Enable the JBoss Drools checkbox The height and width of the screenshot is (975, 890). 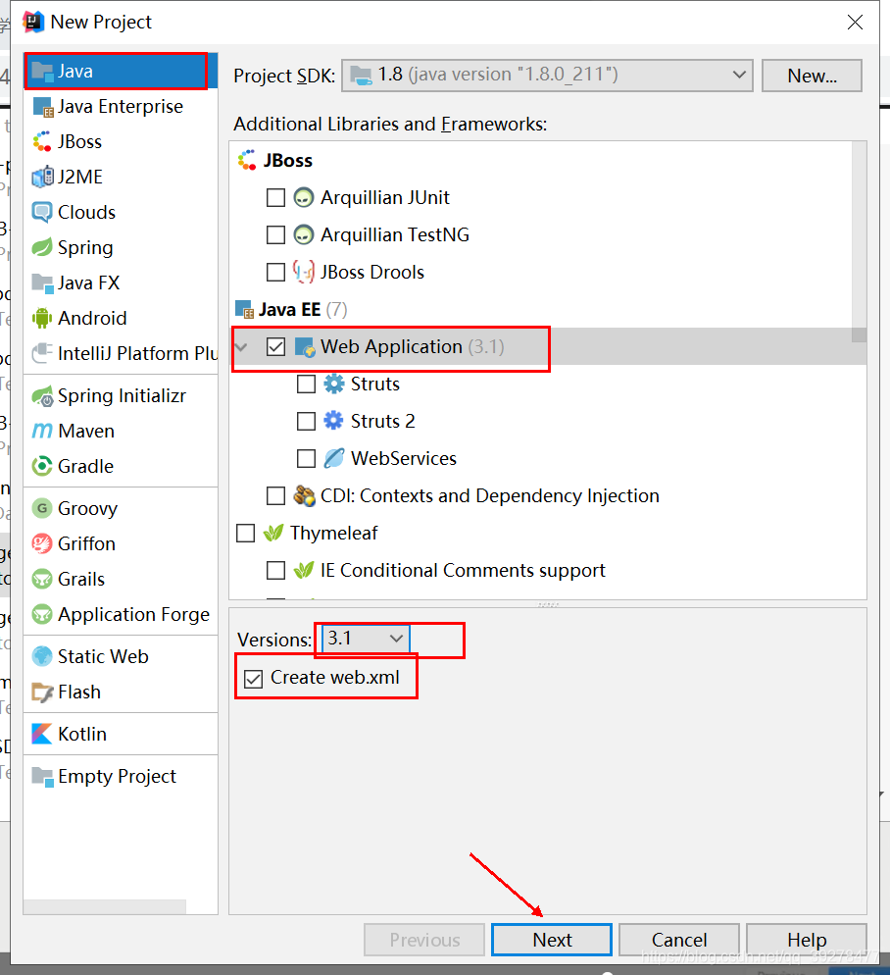[x=275, y=273]
